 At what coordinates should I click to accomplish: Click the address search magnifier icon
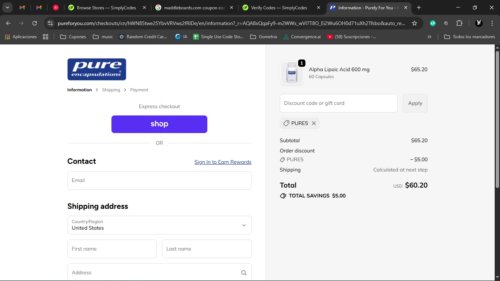[x=244, y=273]
